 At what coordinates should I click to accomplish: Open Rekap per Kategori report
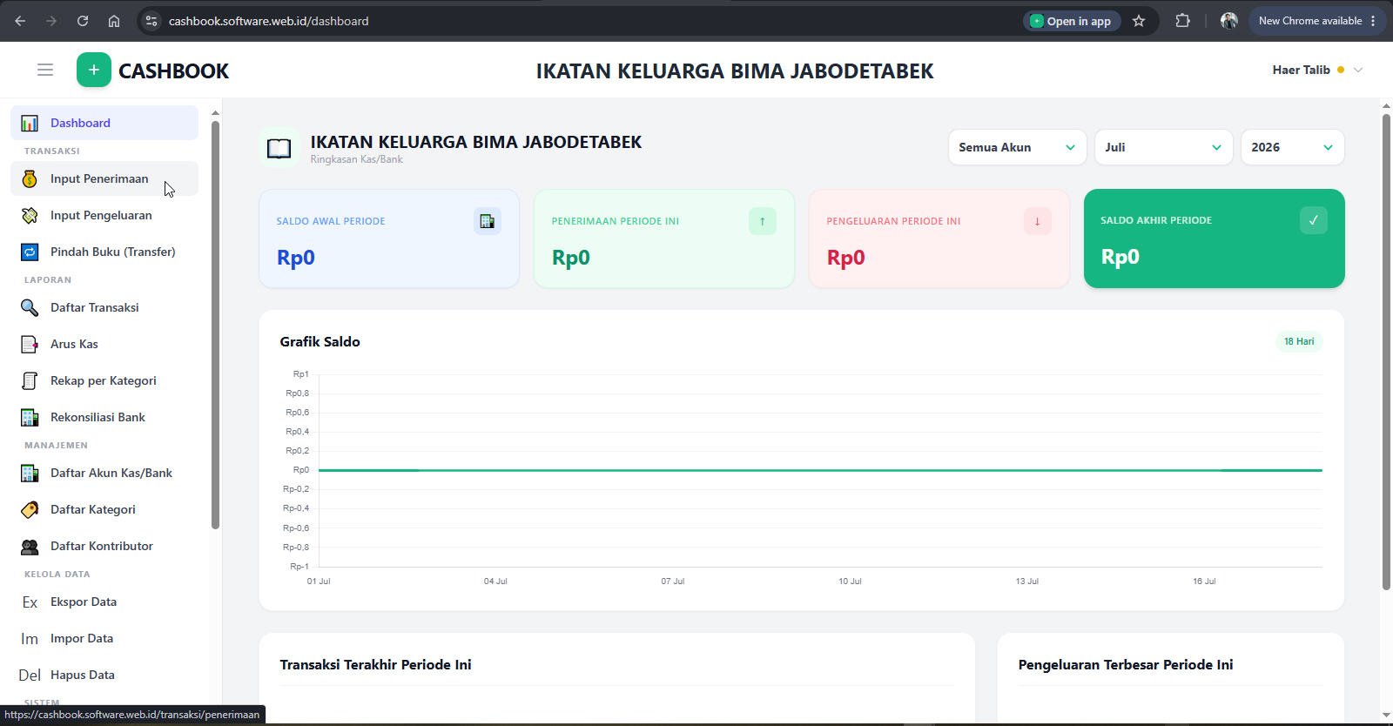click(104, 380)
